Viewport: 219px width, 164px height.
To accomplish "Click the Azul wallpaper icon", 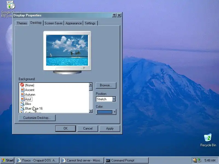I will 22,99.
